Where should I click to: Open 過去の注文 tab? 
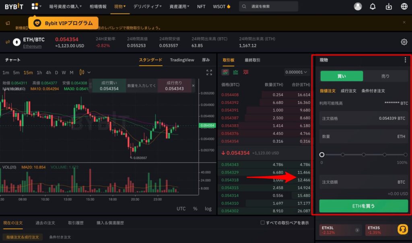pos(45,223)
